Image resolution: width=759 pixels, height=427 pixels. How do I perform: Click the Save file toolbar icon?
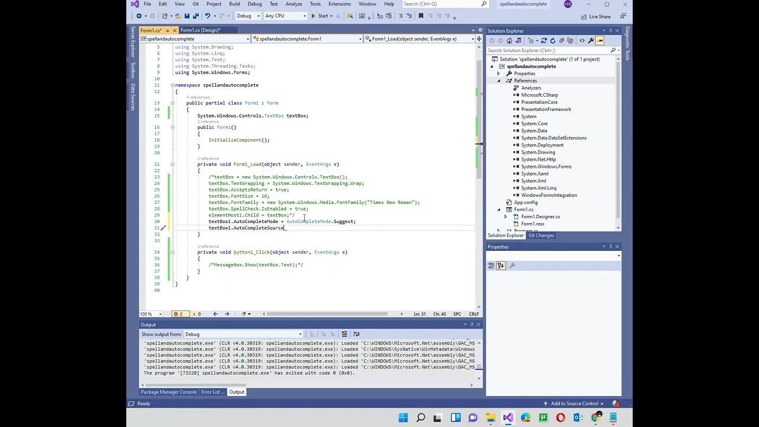pos(187,16)
